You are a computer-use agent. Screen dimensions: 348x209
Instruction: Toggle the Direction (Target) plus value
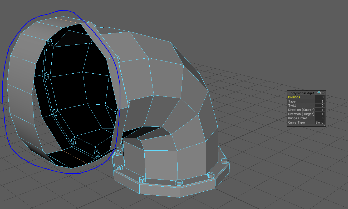[320, 114]
